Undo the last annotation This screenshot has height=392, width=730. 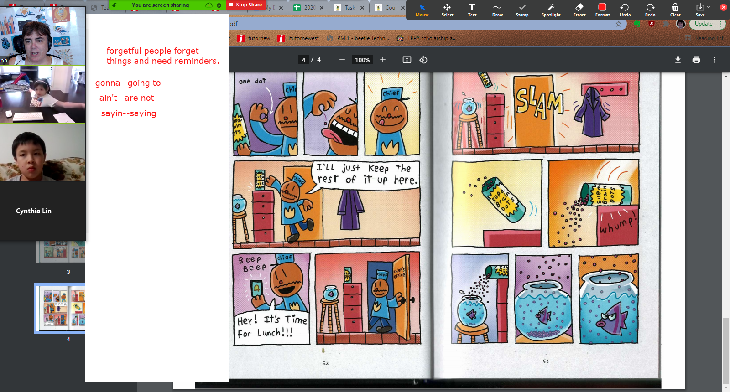click(625, 10)
